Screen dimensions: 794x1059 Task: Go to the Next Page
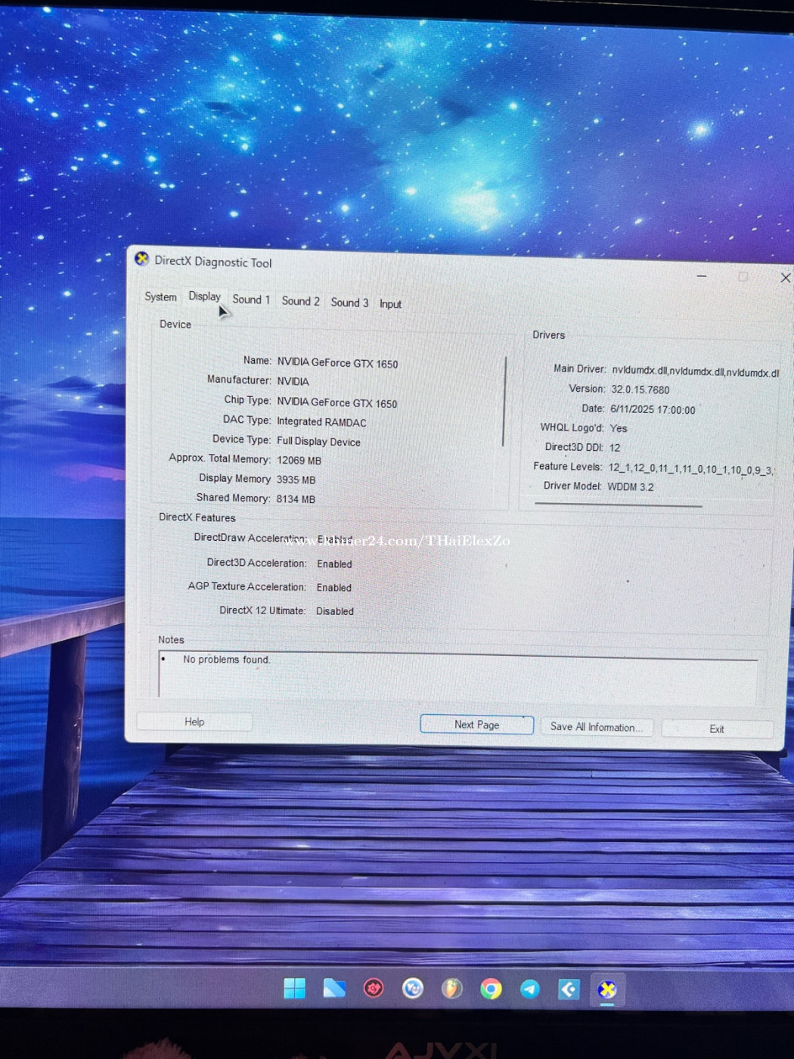point(476,725)
